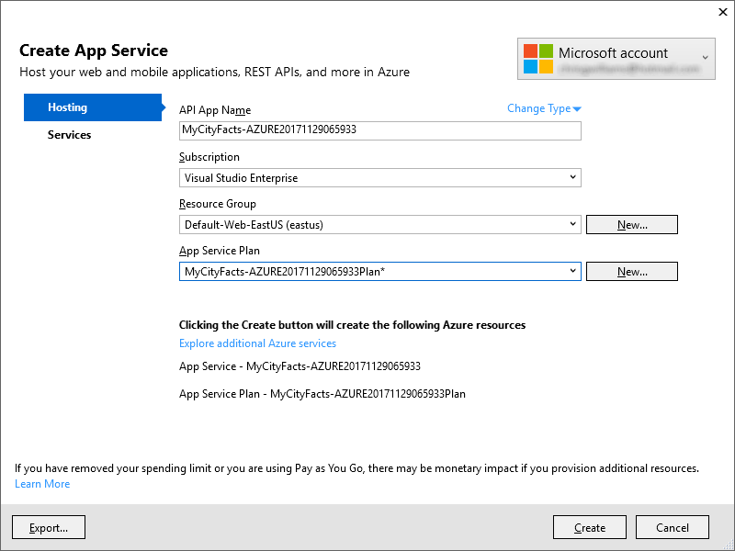The height and width of the screenshot is (551, 735).
Task: Open Explore additional Azure services link
Action: pos(257,343)
